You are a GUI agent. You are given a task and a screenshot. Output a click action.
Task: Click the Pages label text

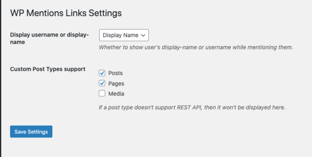[116, 83]
